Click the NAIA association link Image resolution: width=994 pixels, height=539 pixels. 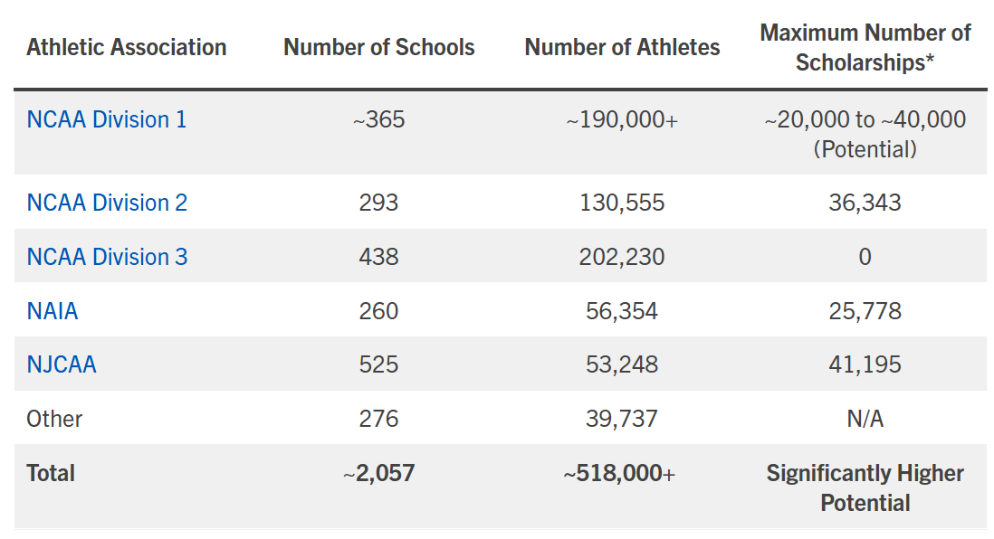click(x=53, y=311)
